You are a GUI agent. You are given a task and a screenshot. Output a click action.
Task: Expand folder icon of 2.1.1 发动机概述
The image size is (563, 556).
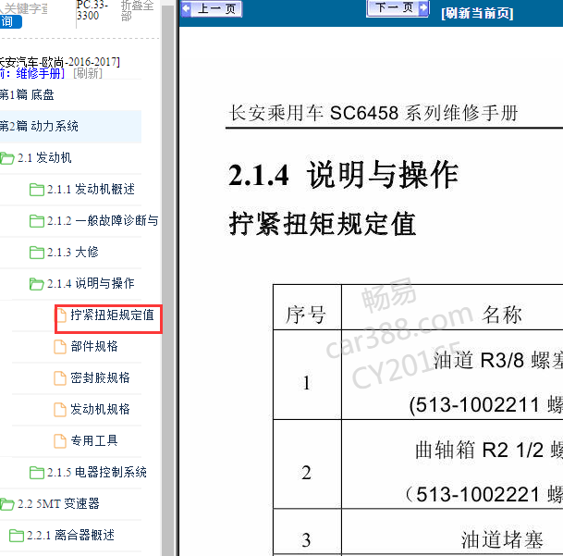pos(37,190)
